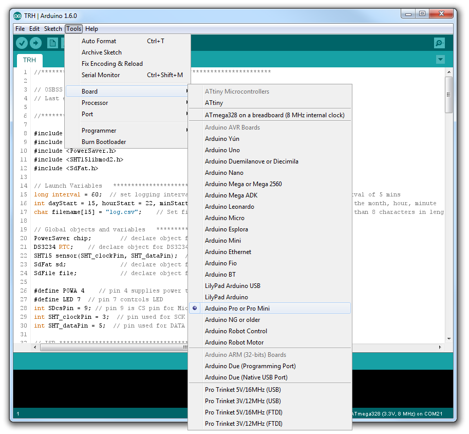The image size is (469, 434).
Task: Pick Arduino Micro board
Action: click(x=270, y=218)
